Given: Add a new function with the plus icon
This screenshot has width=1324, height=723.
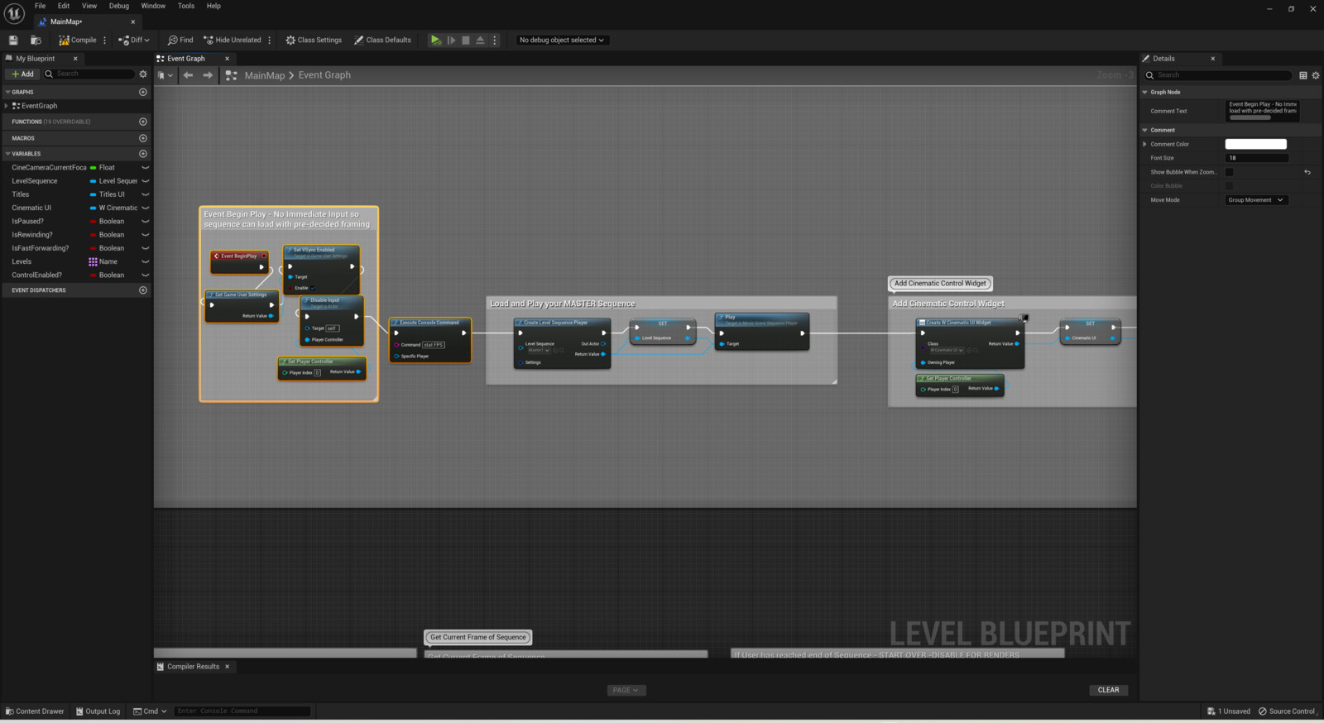Looking at the screenshot, I should click(143, 122).
